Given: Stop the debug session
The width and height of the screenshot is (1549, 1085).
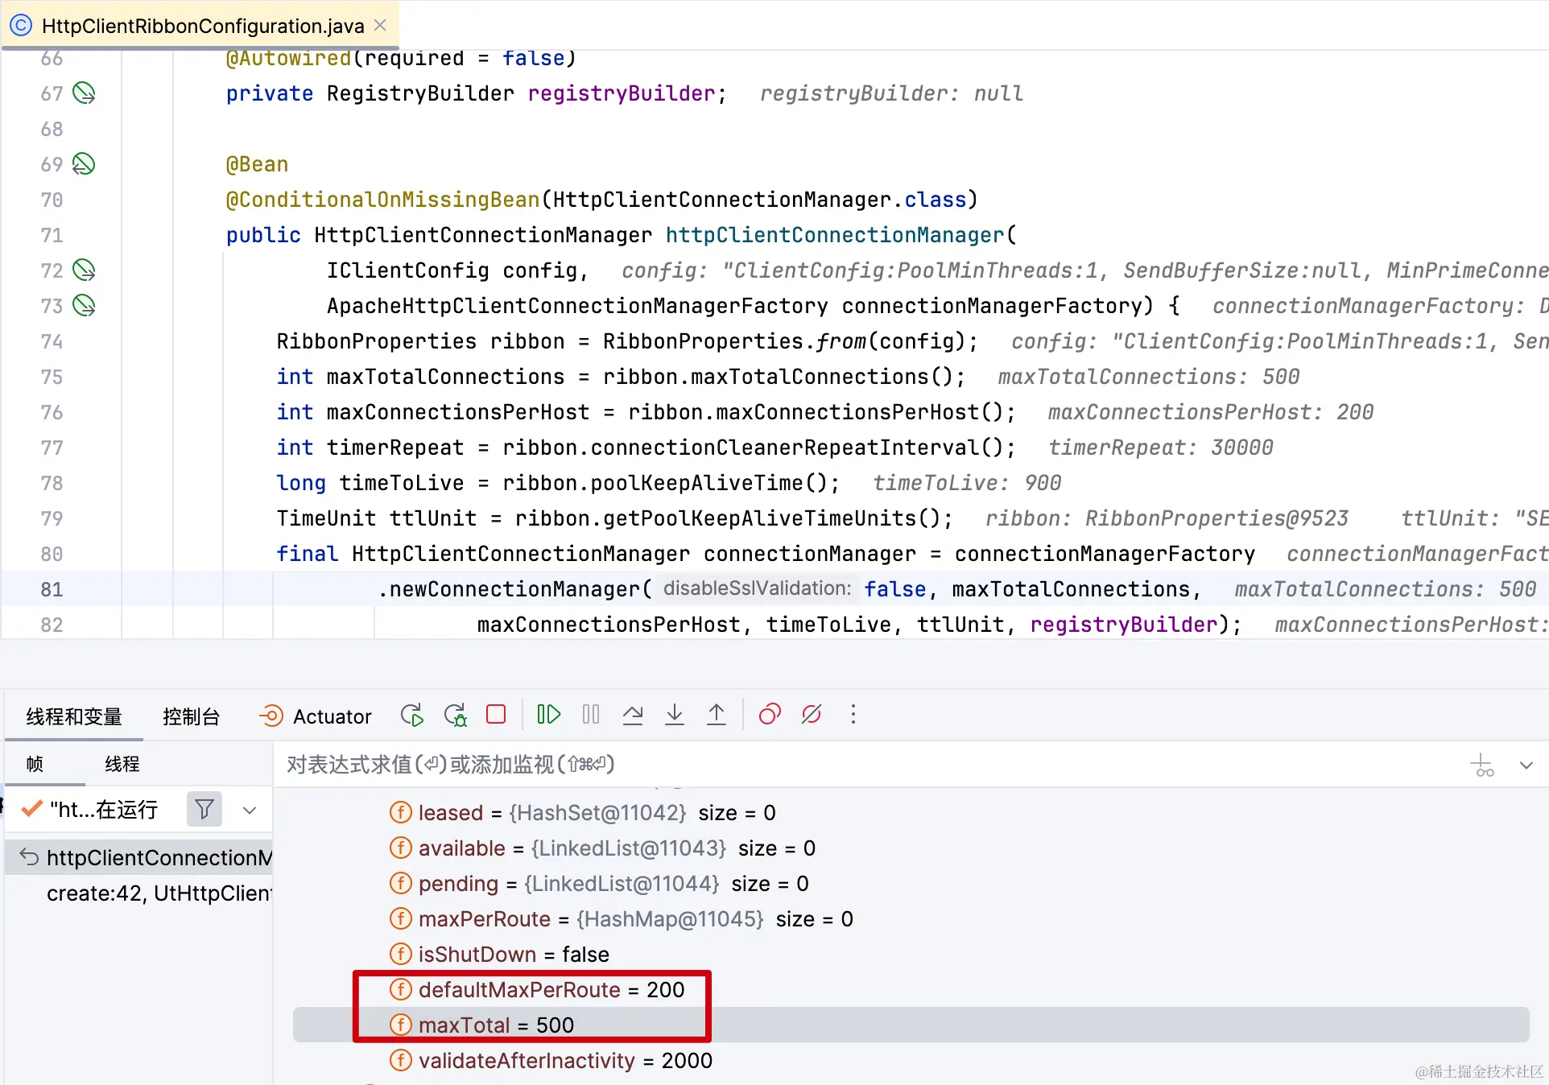Looking at the screenshot, I should (x=496, y=715).
